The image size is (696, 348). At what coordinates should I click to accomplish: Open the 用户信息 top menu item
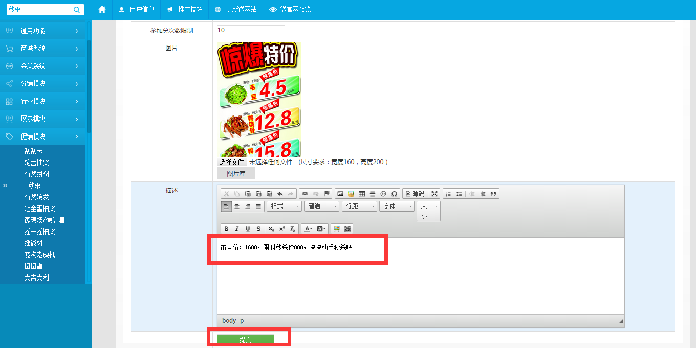coord(136,10)
